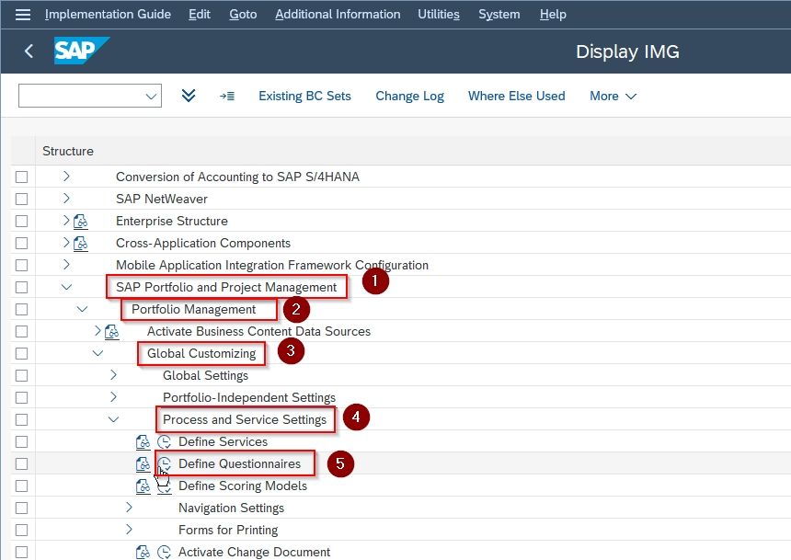Screen dimensions: 791x560
Task: Click the Change Log button
Action: pos(409,96)
